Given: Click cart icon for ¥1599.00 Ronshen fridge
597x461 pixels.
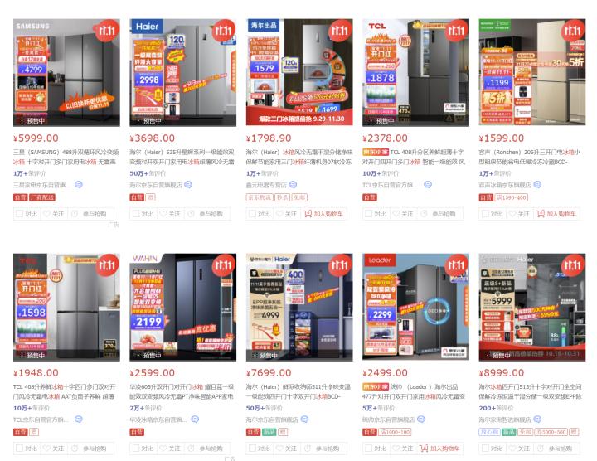Looking at the screenshot, I should (540, 214).
